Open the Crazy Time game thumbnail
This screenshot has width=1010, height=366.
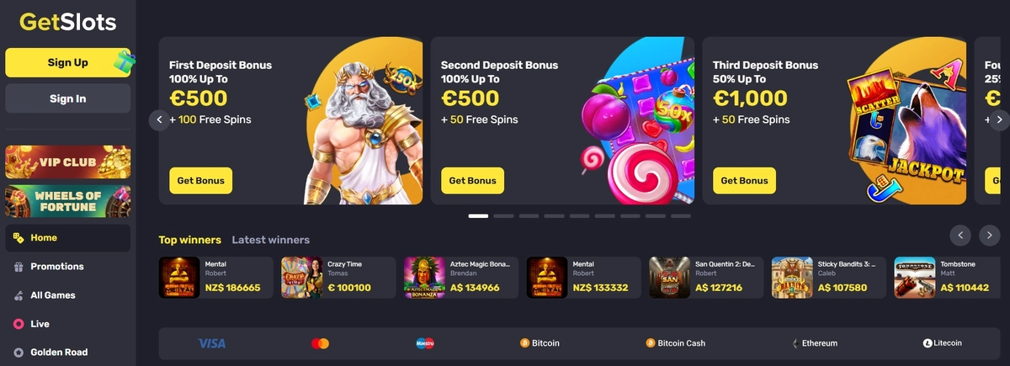[301, 278]
